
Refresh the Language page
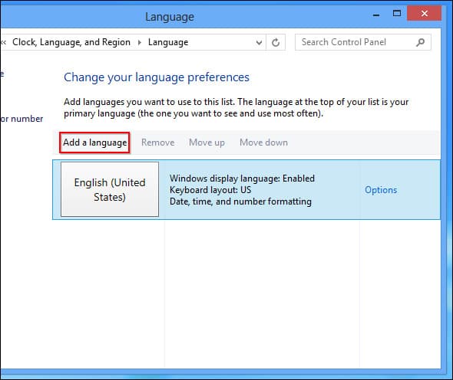click(276, 42)
